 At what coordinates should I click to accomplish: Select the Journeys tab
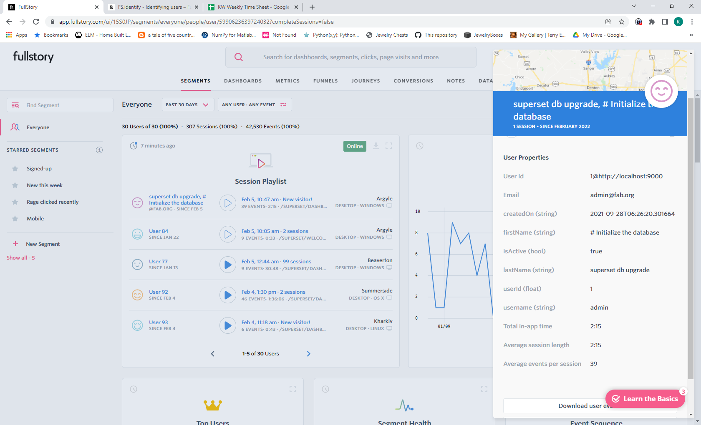click(x=366, y=81)
